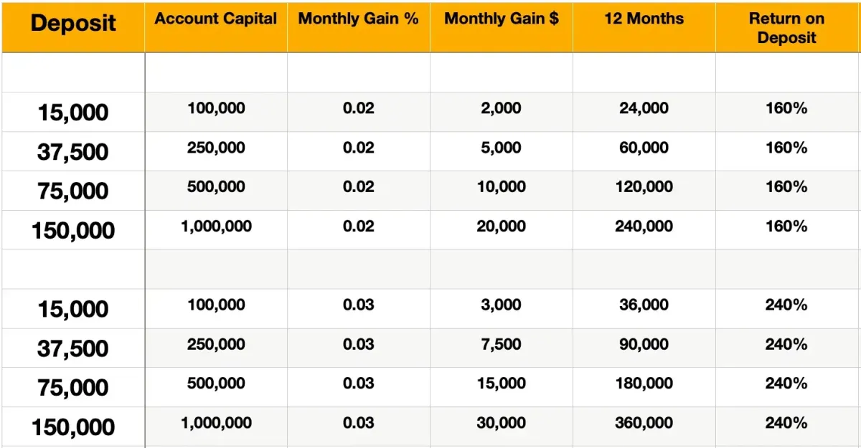Select the first 1,000,000 account capital cell

216,230
